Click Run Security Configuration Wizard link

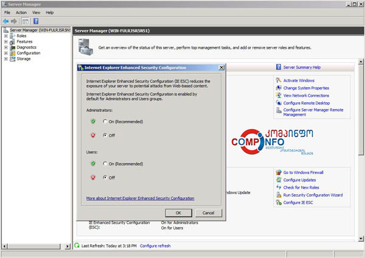(x=313, y=195)
